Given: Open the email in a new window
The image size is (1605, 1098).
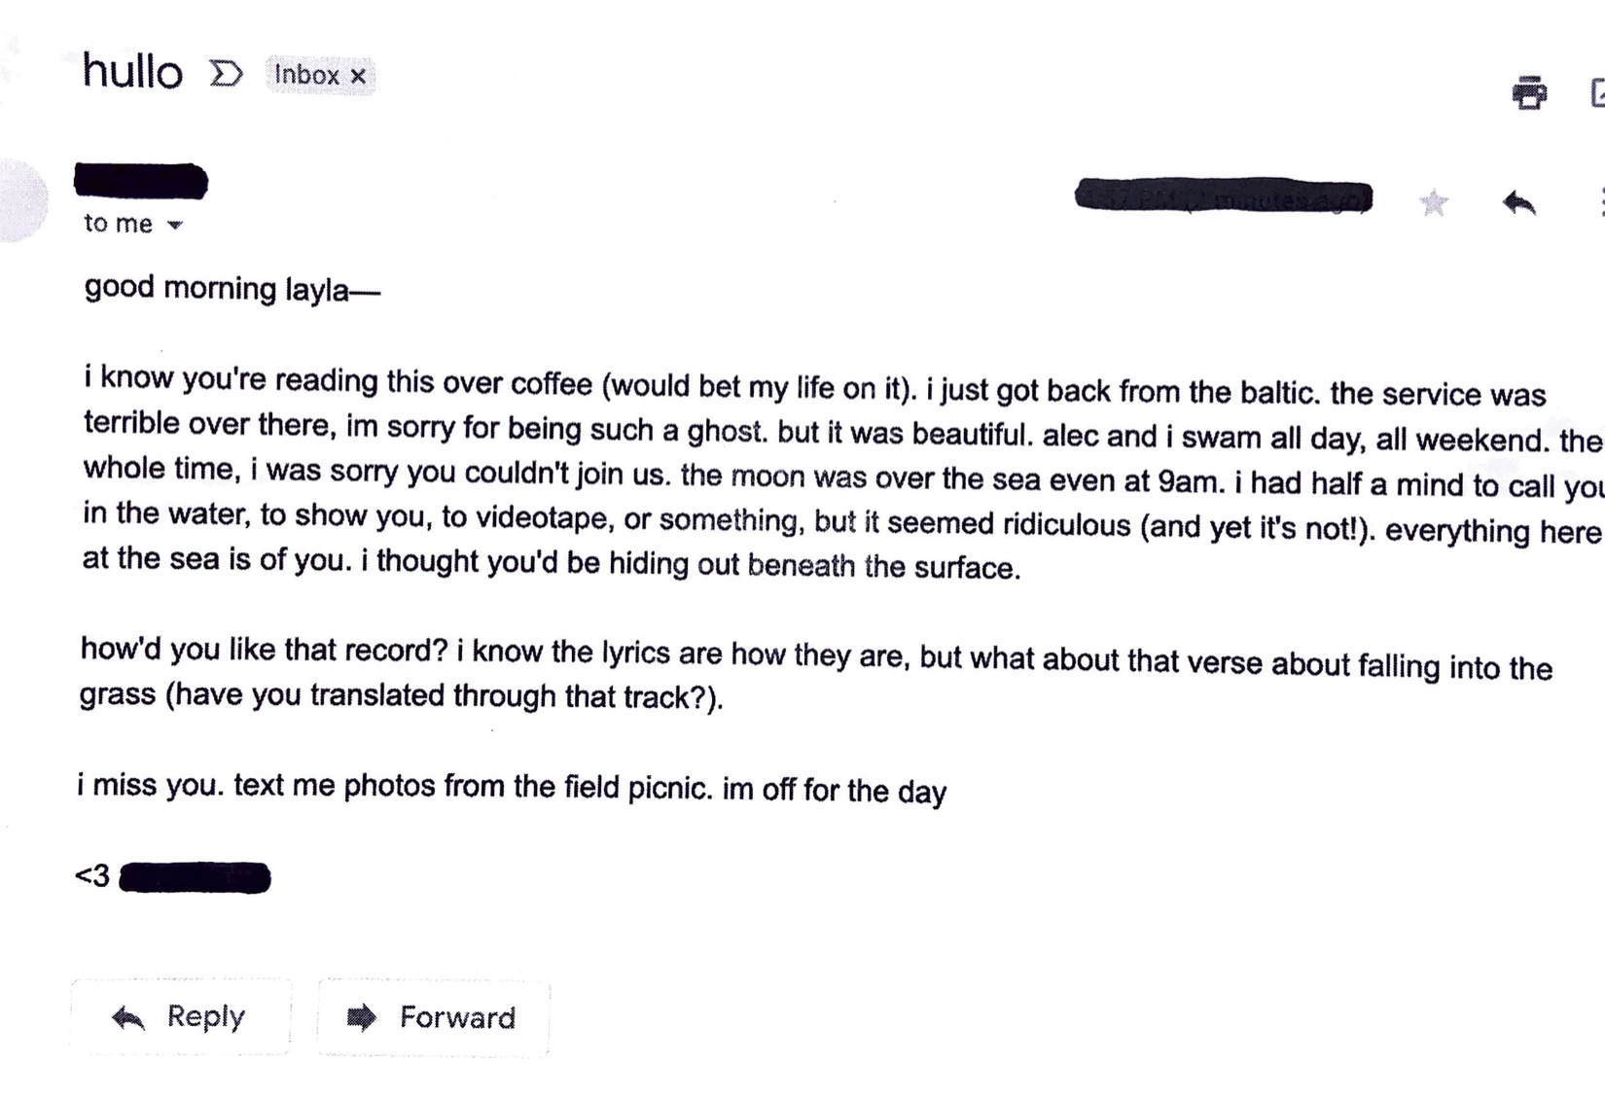Looking at the screenshot, I should (x=1597, y=93).
